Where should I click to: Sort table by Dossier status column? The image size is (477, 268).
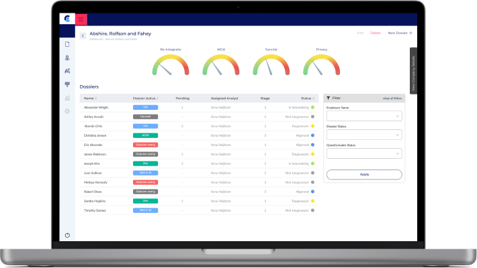tap(145, 98)
